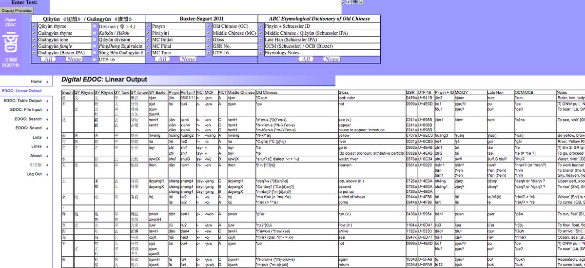Click None under Baxter-Sagart 2011 section

[188, 59]
